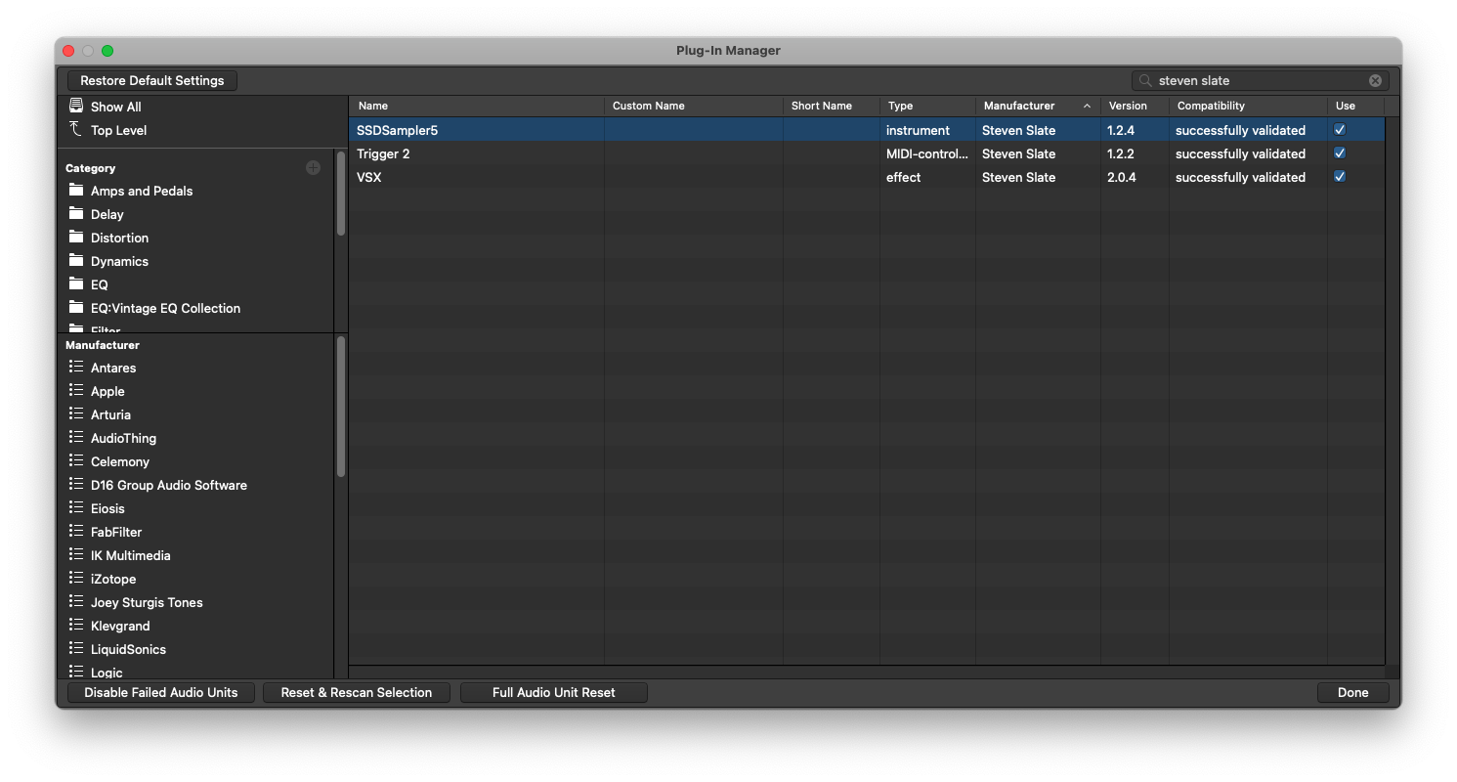The height and width of the screenshot is (782, 1457).
Task: Click version 1.2.4 cell
Action: pyautogui.click(x=1135, y=129)
